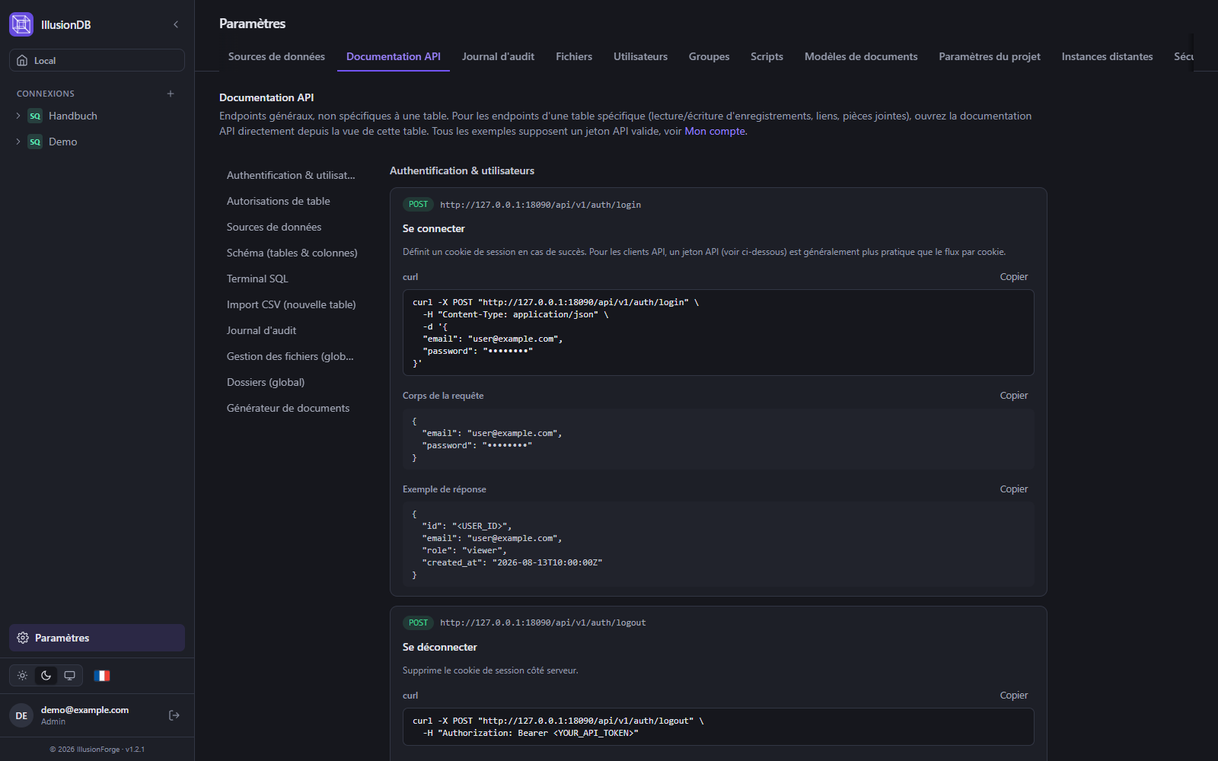Open Paramètres in the sidebar
Viewport: 1218px width, 761px height.
[97, 638]
